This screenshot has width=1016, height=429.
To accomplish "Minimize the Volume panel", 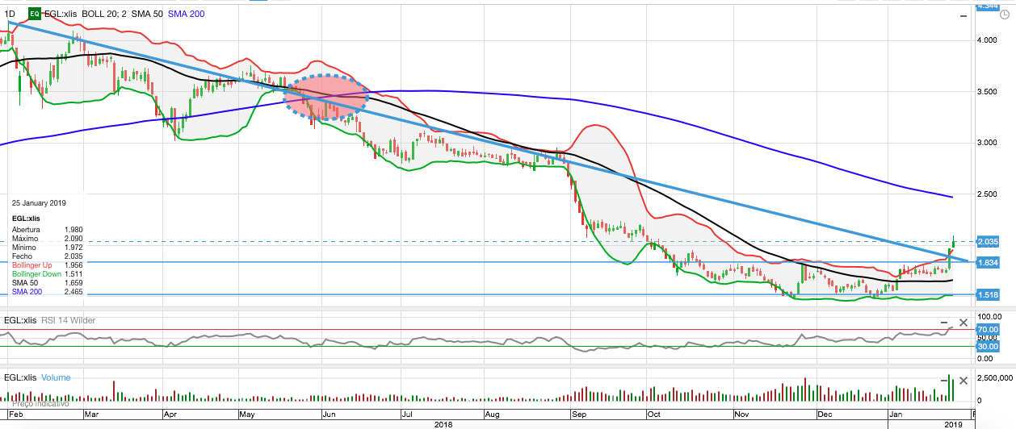I will (945, 379).
